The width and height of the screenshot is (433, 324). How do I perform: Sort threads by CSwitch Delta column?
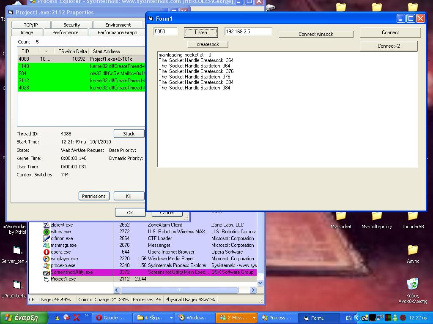point(72,51)
